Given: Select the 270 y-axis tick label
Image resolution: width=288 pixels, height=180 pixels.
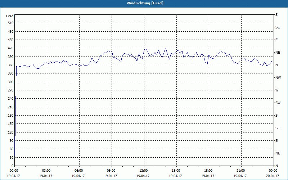Looking at the screenshot, I should click(11, 90).
